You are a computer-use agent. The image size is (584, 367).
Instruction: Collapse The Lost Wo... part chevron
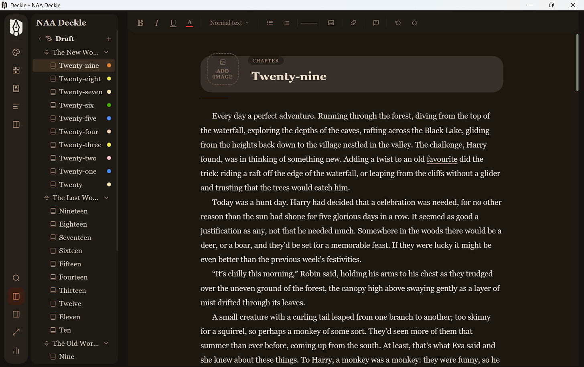(106, 198)
